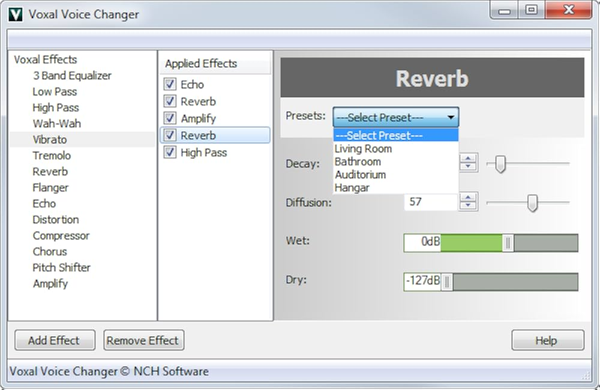Click the Diffusion slider handle

[532, 202]
